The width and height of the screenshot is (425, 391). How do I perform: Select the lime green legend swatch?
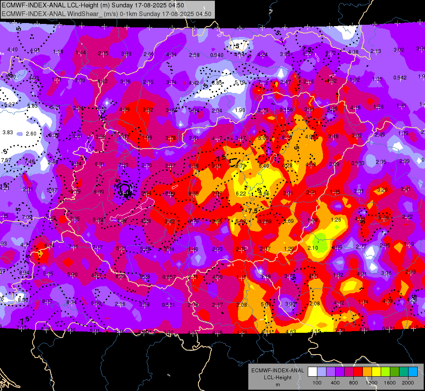[x=385, y=372]
